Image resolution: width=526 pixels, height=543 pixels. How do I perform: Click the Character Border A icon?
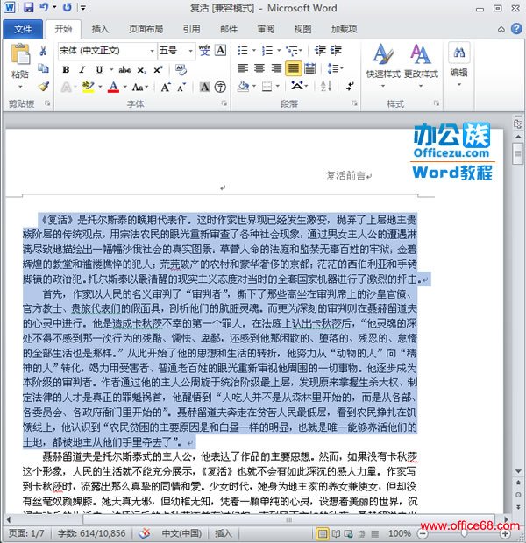point(221,51)
